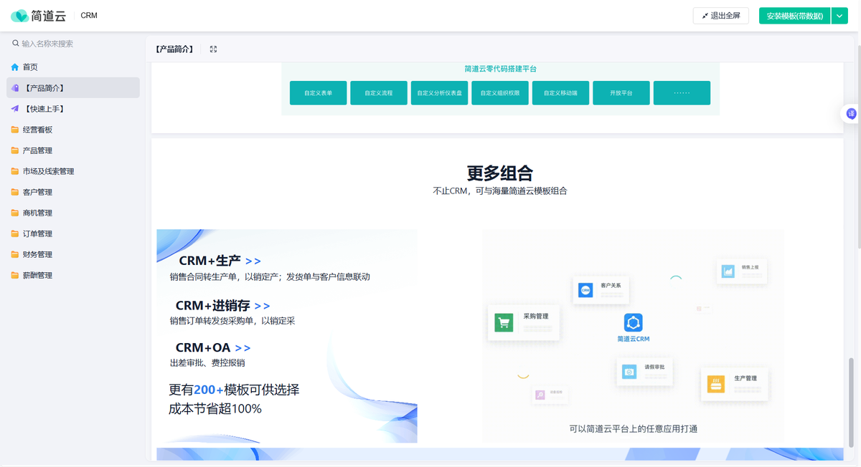Viewport: 861px width, 467px height.
Task: Click the 开放平台 tile
Action: click(621, 93)
